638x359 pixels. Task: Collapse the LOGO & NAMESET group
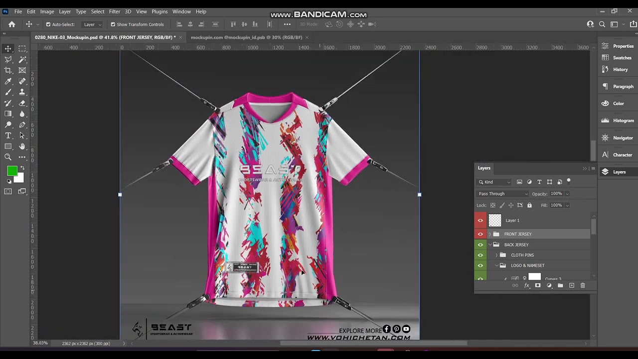(496, 266)
